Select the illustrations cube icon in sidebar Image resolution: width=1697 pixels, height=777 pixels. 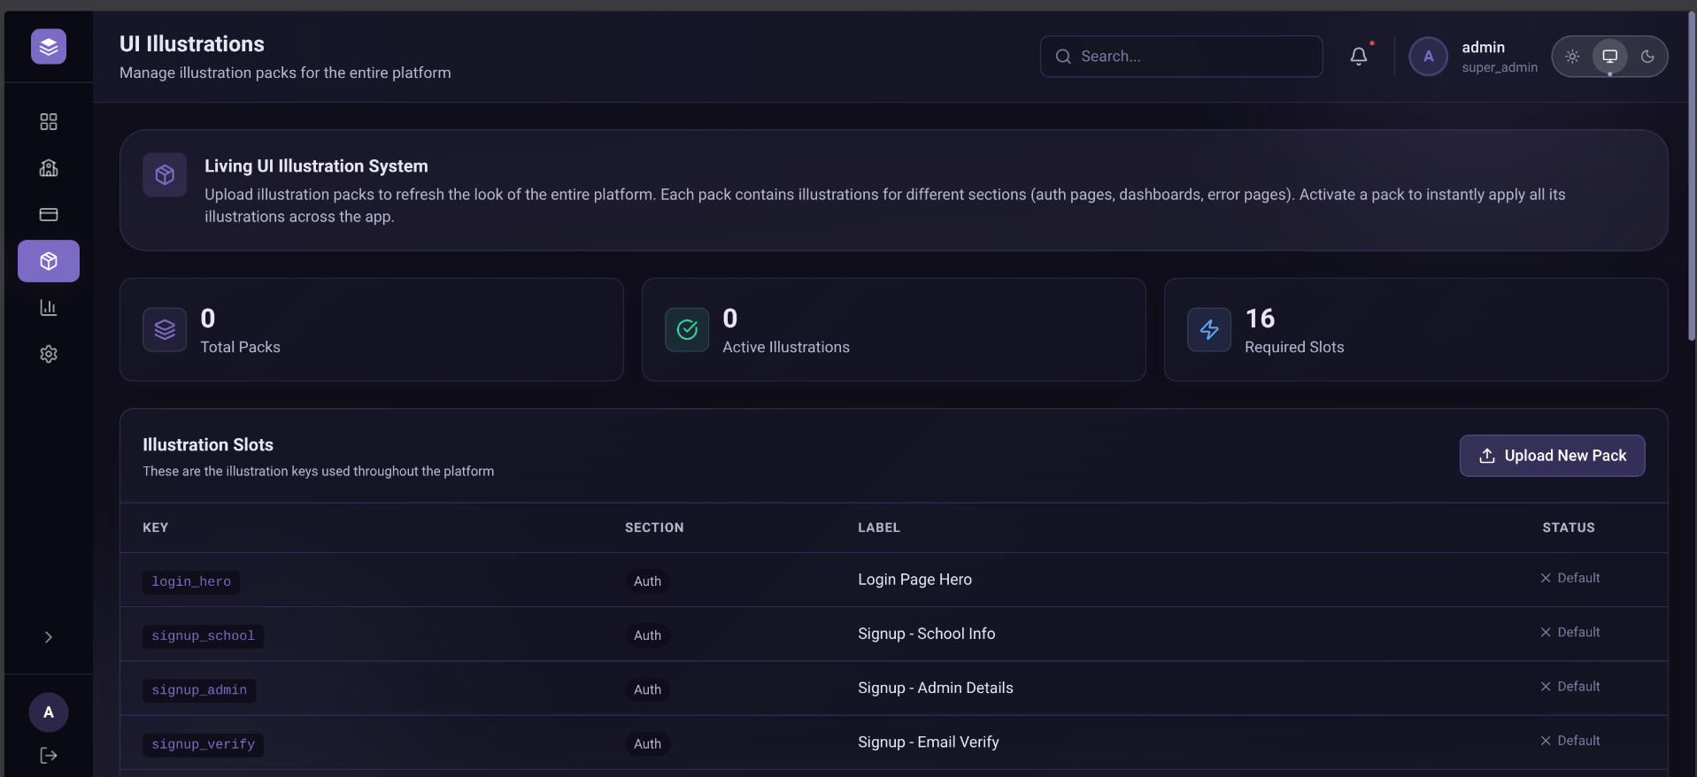pos(49,261)
